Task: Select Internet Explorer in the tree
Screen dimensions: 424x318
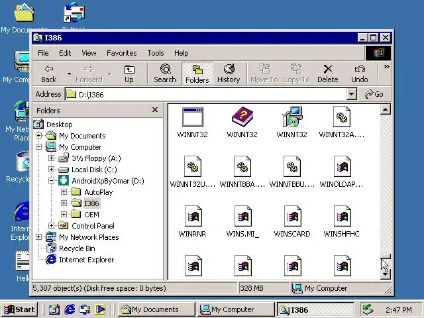Action: tap(86, 260)
